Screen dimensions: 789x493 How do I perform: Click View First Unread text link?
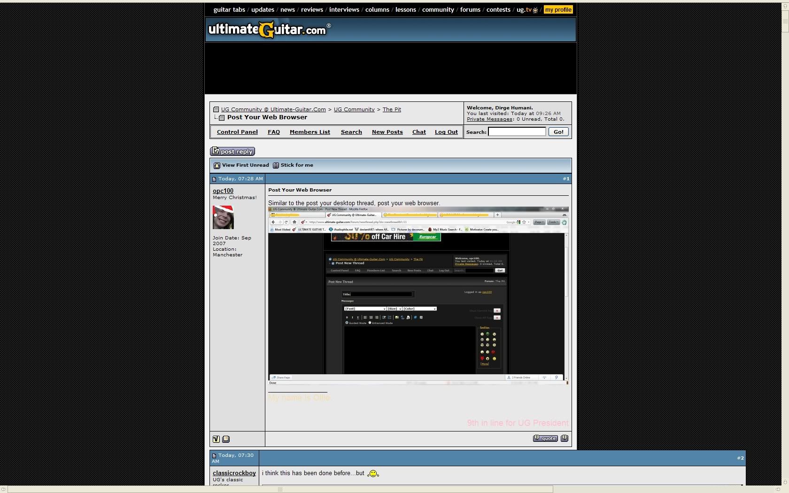pyautogui.click(x=246, y=165)
